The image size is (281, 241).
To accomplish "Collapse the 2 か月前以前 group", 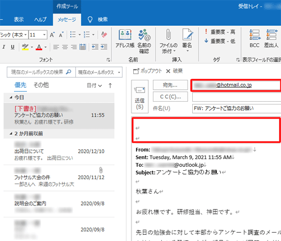I will click(x=11, y=134).
